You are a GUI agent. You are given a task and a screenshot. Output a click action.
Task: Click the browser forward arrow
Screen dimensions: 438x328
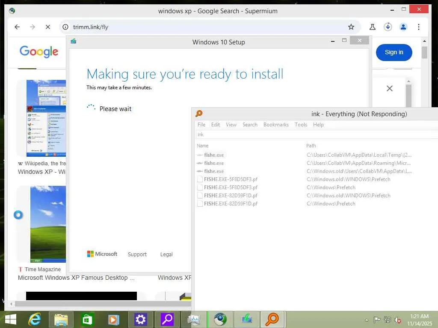[33, 27]
